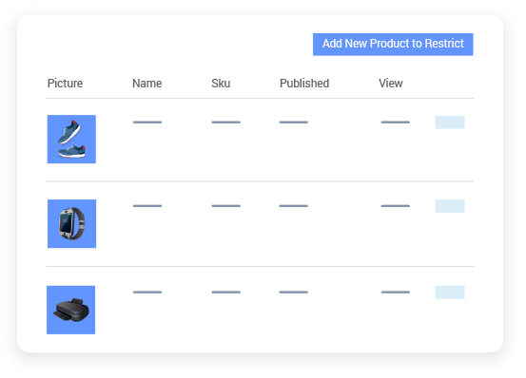The height and width of the screenshot is (378, 526).
Task: Click the light blue button in smartwatch row
Action: 450,206
